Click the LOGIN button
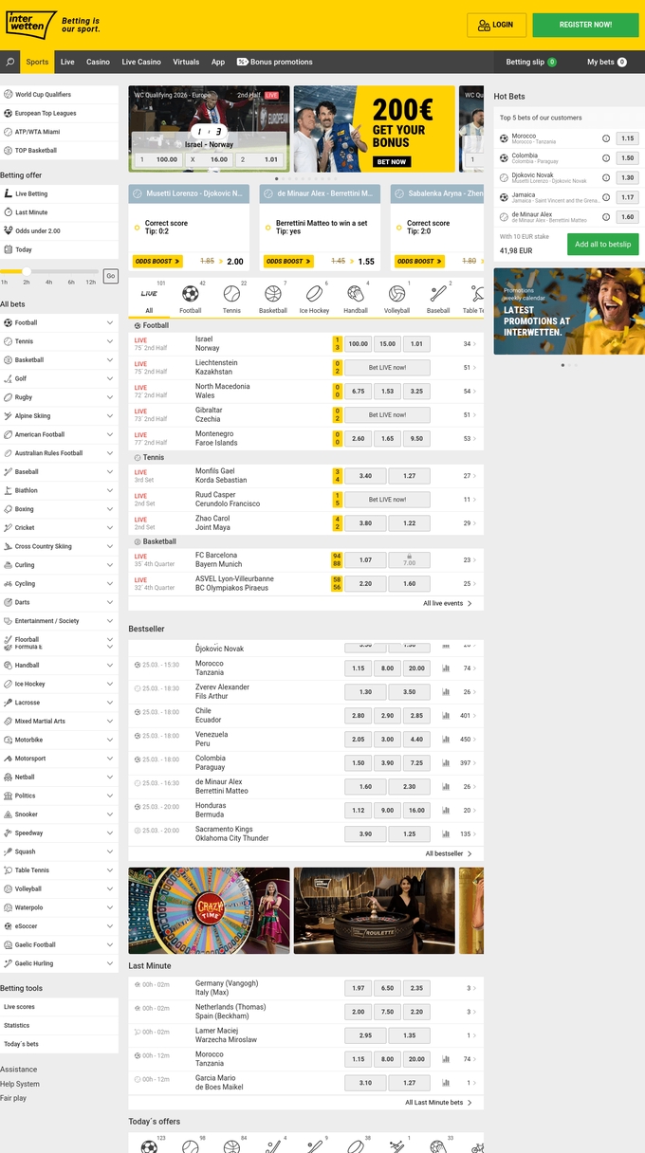Image resolution: width=645 pixels, height=1153 pixels. [496, 25]
